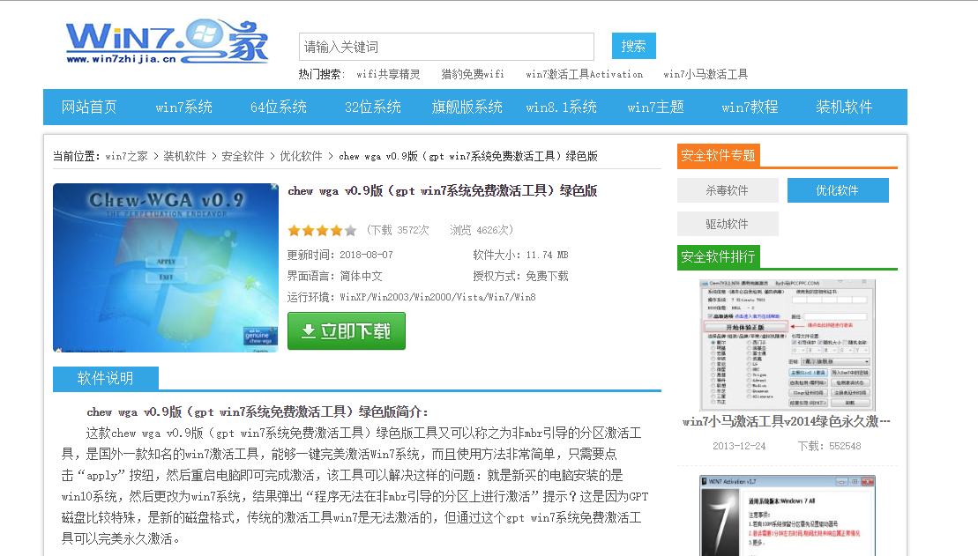Viewport: 978px width, 556px height.
Task: Select 64位系统 in the navigation bar
Action: click(x=279, y=107)
